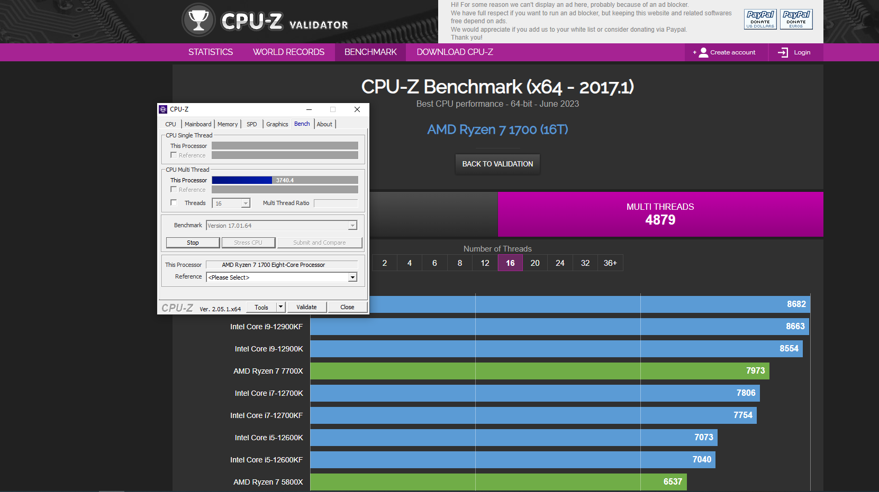Click the Multi Thread progress bar 3740.4
This screenshot has width=879, height=492.
click(285, 180)
